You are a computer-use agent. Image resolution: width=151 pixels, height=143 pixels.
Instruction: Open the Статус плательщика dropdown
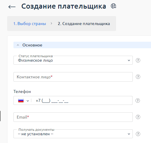pos(73,60)
